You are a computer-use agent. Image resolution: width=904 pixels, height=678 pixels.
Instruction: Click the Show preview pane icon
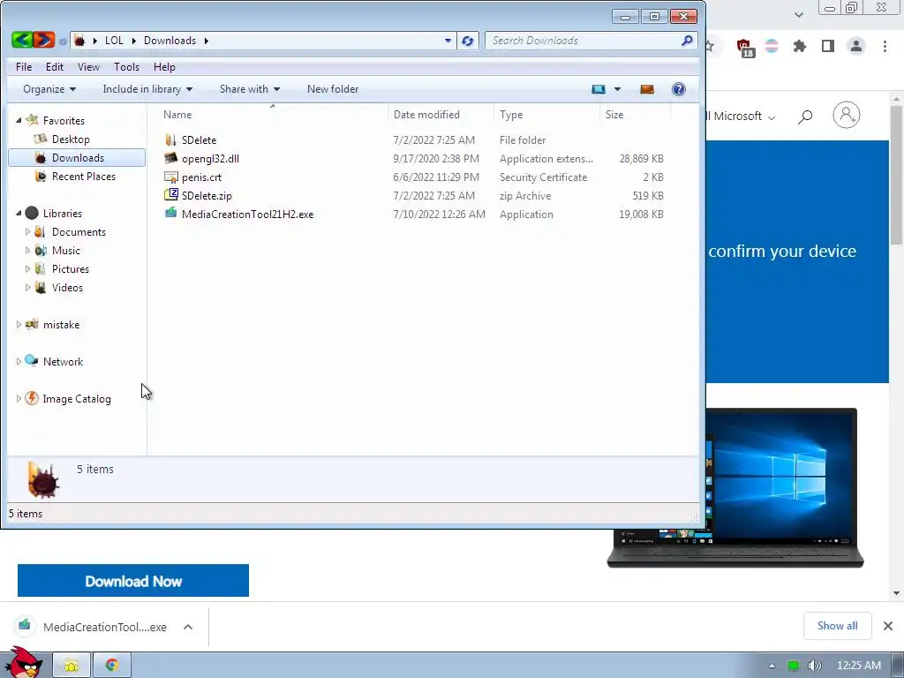click(x=647, y=89)
